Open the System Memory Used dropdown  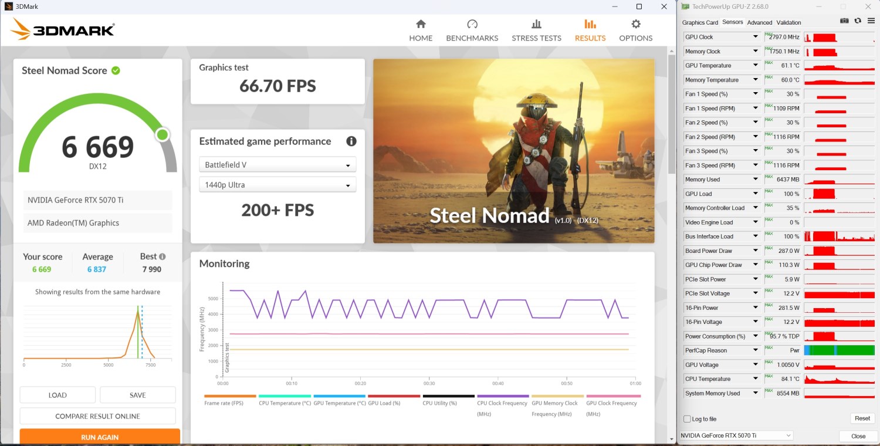click(756, 393)
